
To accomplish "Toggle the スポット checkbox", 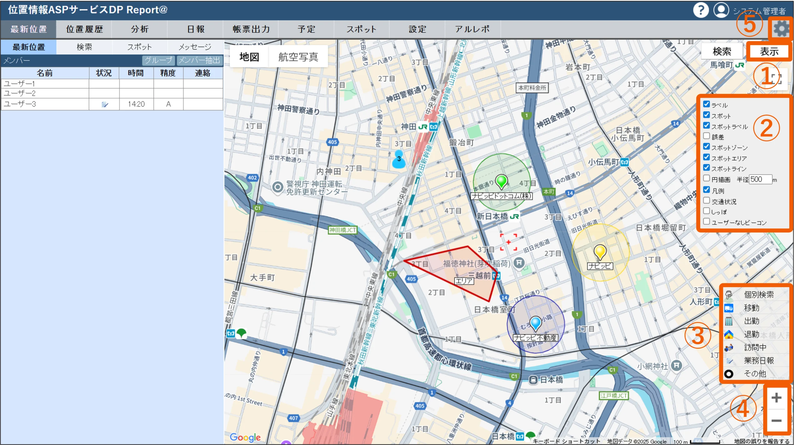I will coord(706,115).
